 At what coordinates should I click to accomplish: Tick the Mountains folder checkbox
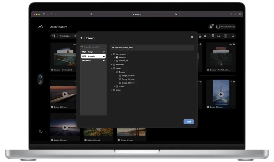(114, 65)
